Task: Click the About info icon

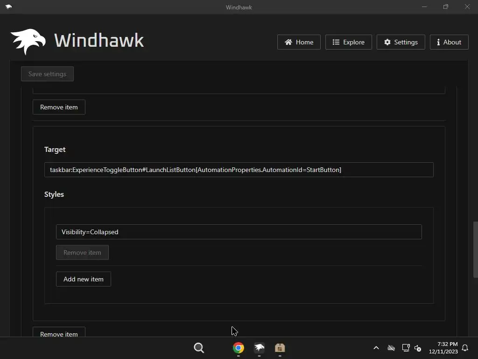Action: [438, 42]
